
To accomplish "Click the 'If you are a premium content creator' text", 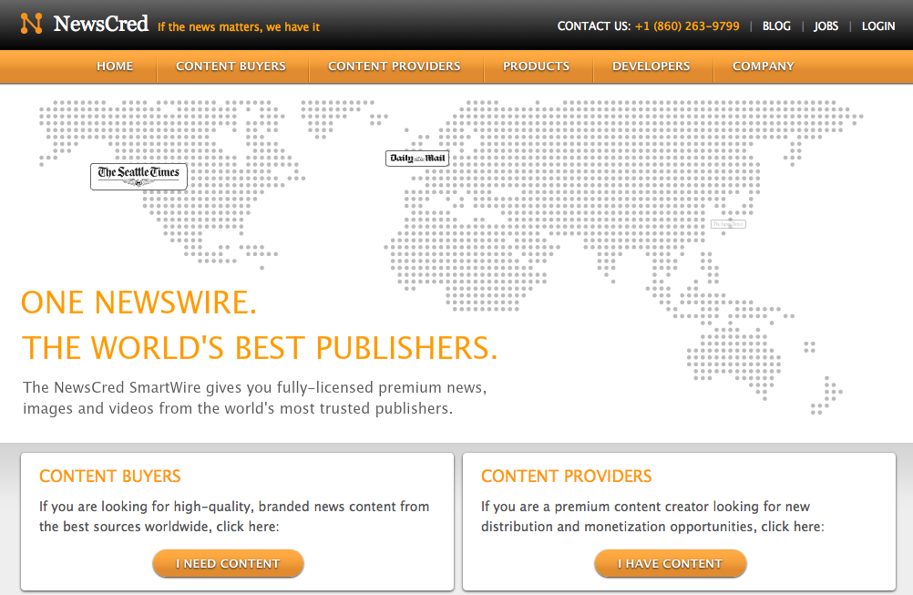I will point(652,517).
